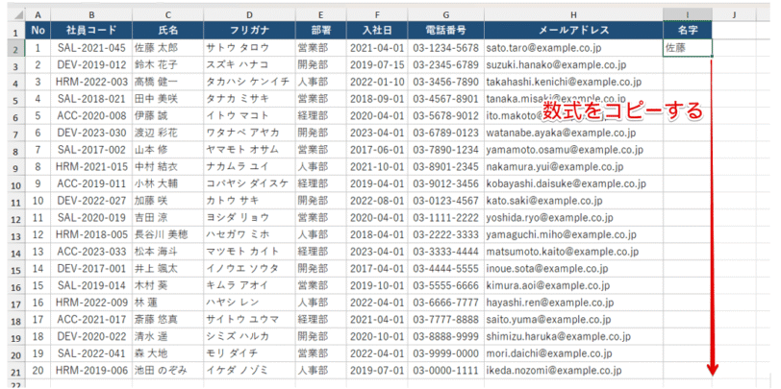Click the メールアドレス header cell
This screenshot has width=781, height=389.
(x=573, y=31)
